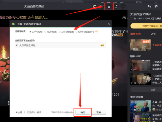The width and height of the screenshot is (162, 122).
Task: Switch to the 播放列表 tab
Action: (x=135, y=34)
